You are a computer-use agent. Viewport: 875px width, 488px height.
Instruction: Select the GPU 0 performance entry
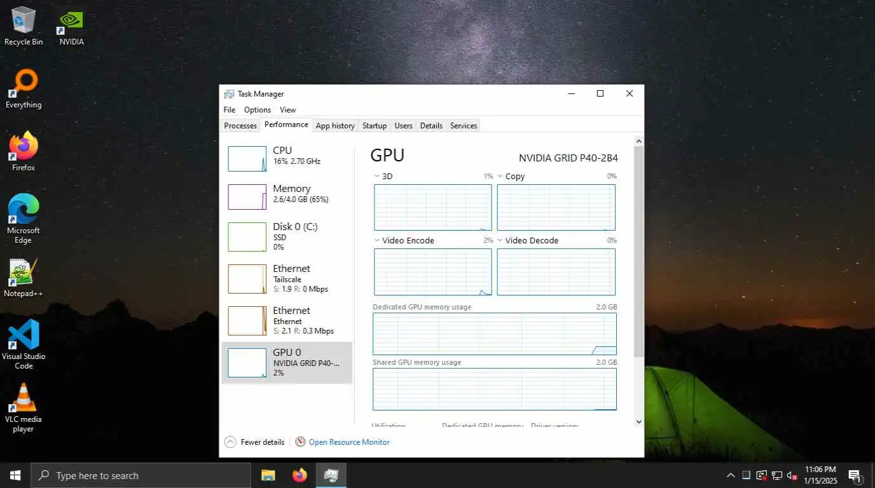287,362
